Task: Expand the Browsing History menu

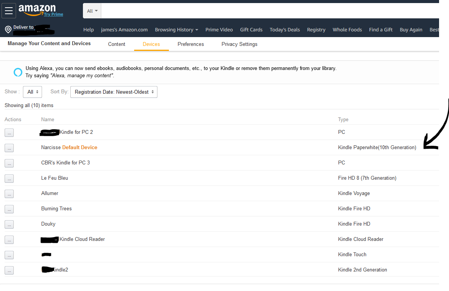Action: 177,30
